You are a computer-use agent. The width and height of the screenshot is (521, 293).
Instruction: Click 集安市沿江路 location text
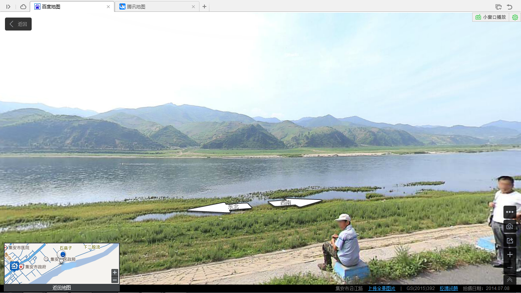[349, 288]
